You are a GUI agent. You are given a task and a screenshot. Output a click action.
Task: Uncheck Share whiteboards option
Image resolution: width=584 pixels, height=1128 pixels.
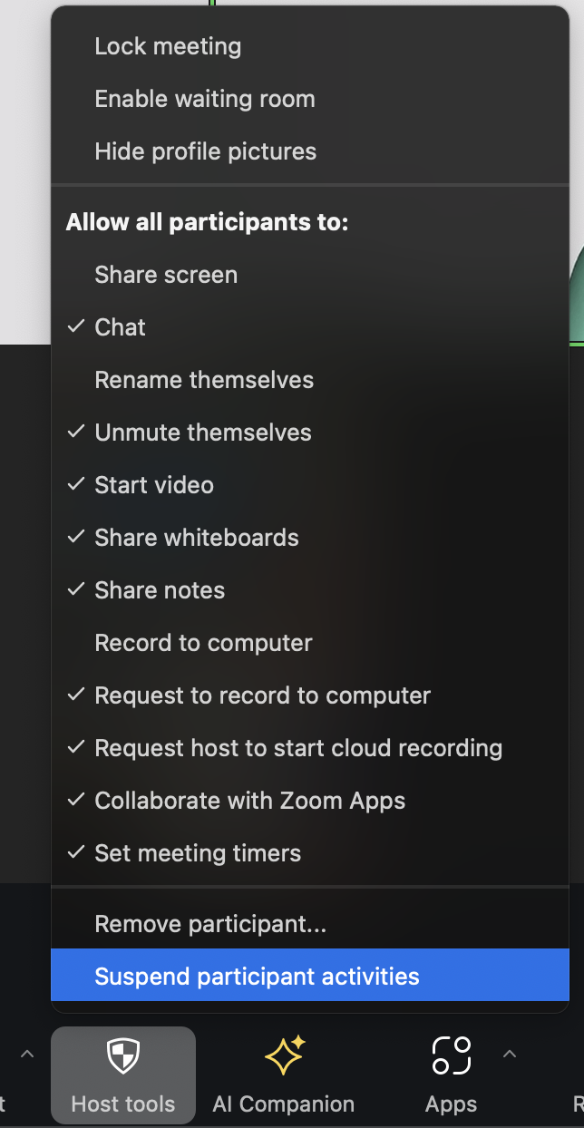tap(197, 538)
